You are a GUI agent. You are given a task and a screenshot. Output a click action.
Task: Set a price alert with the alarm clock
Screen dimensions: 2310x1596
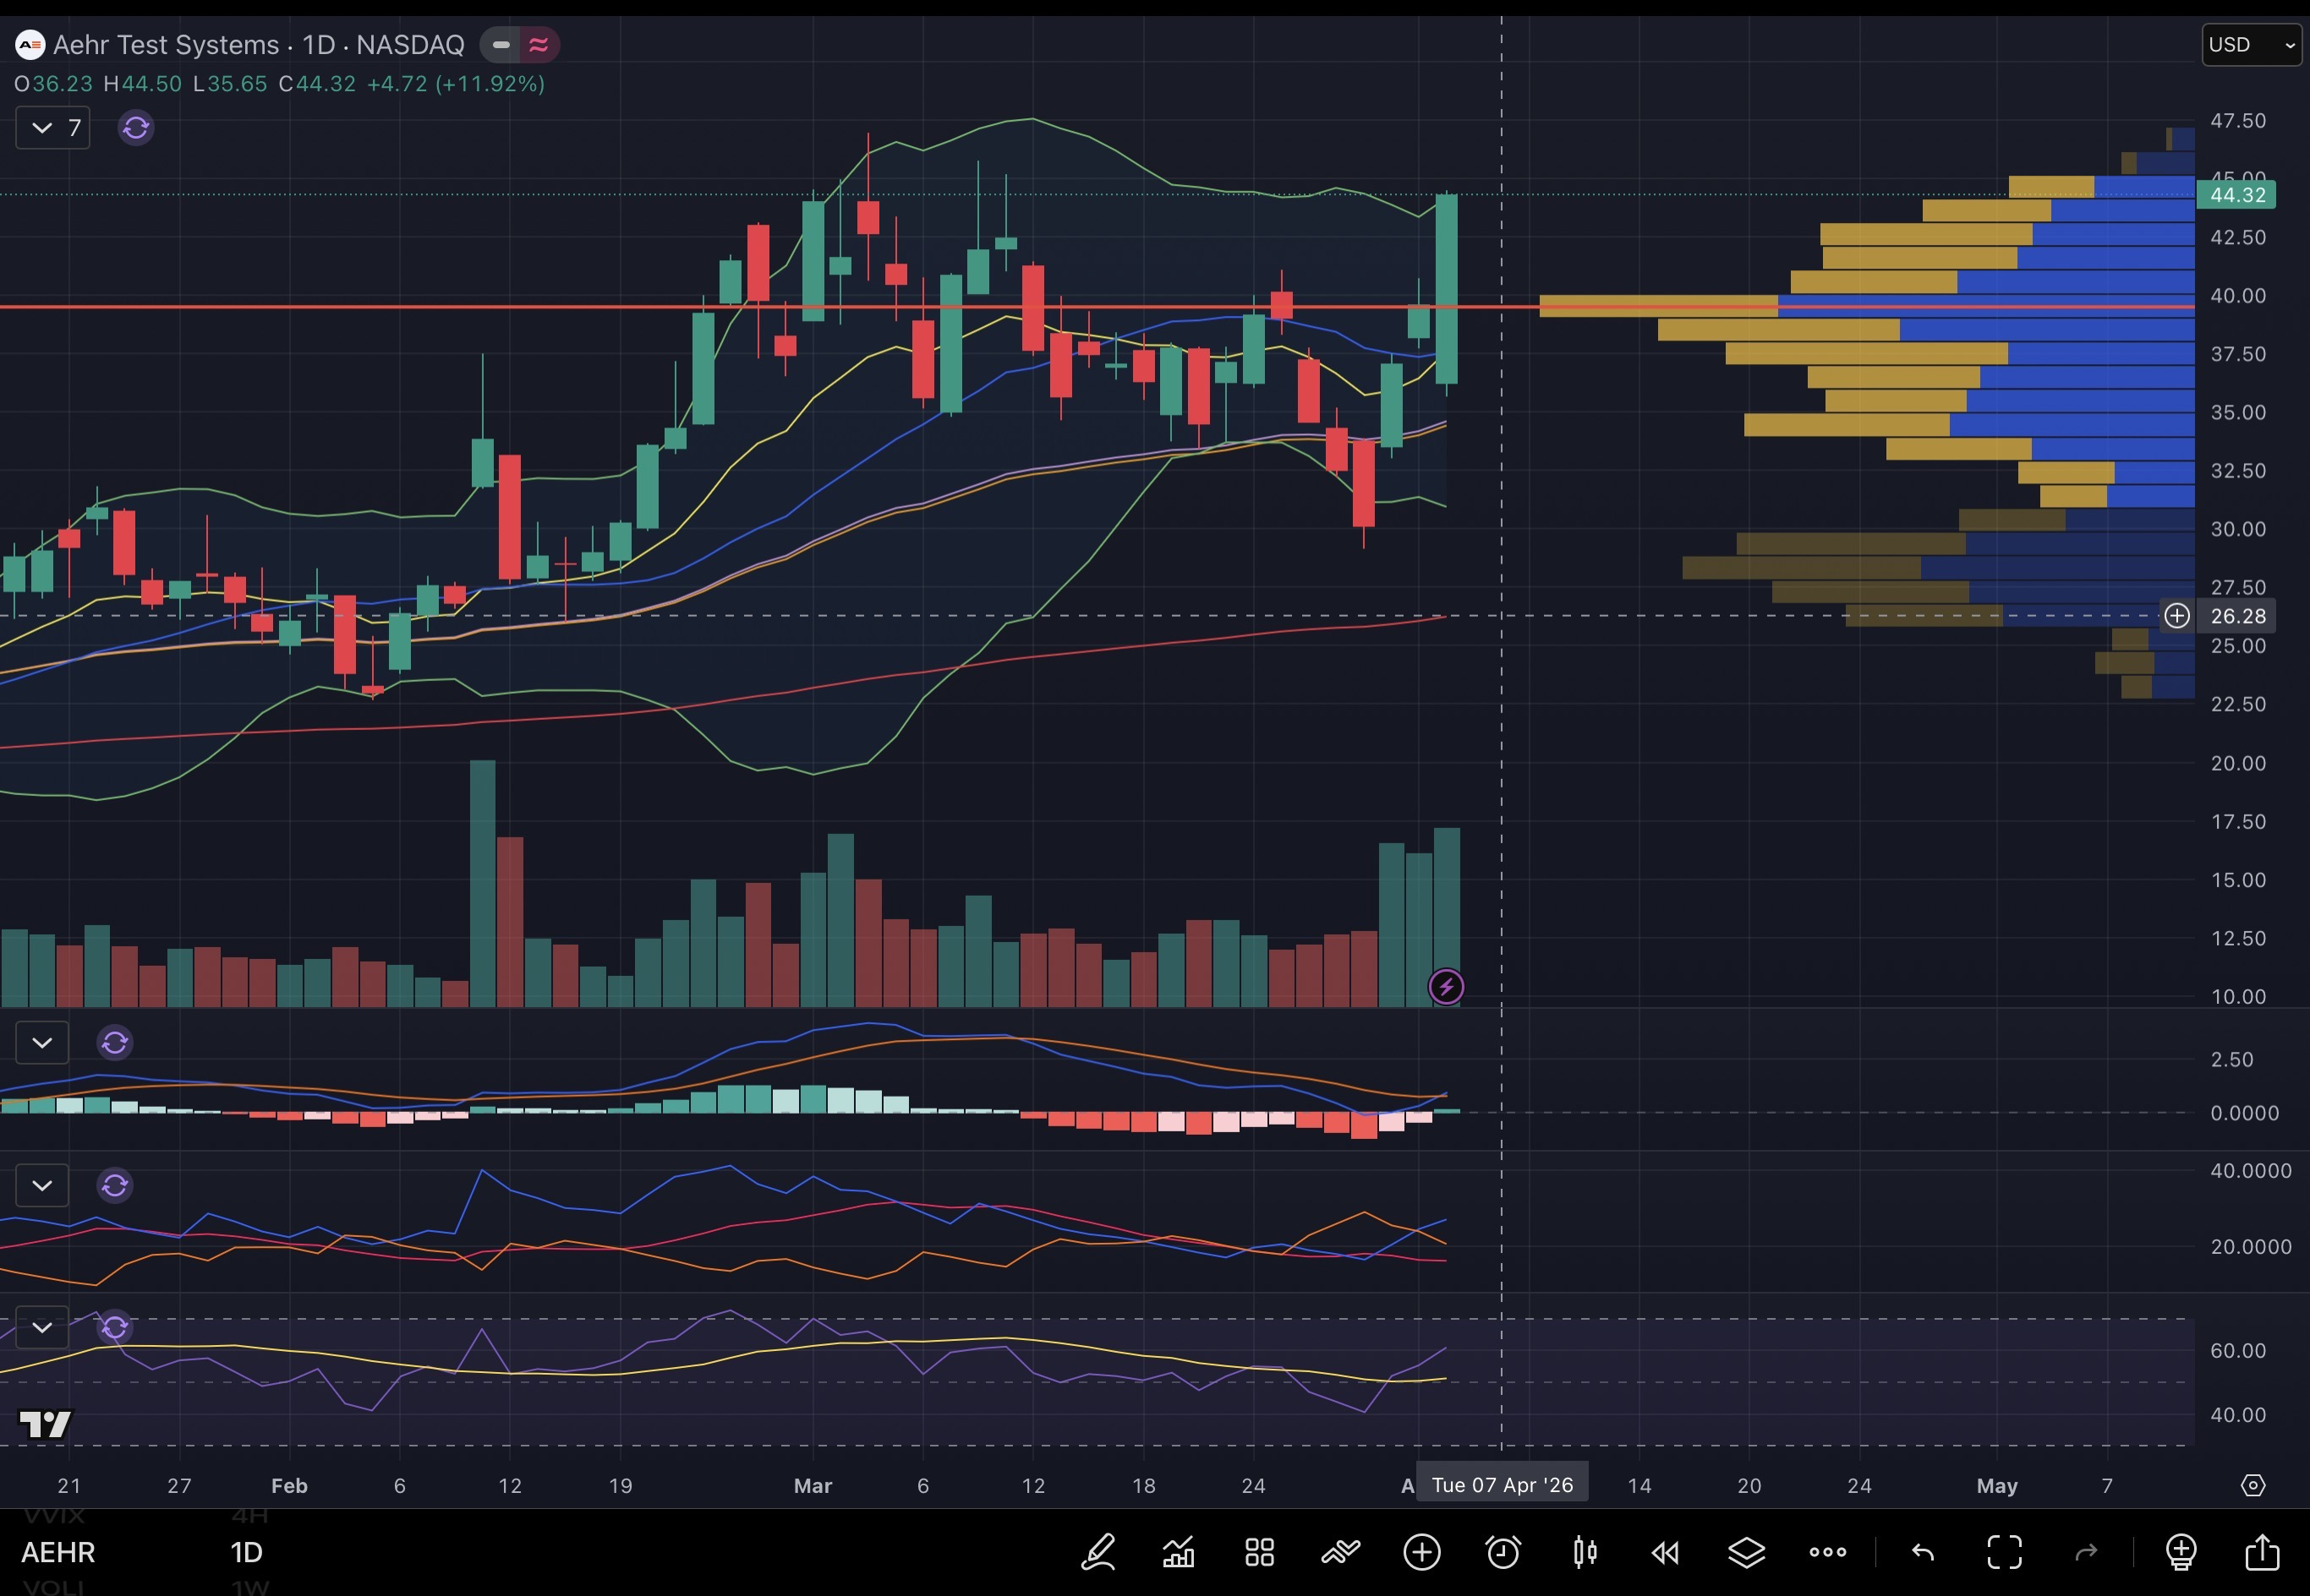click(x=1503, y=1552)
